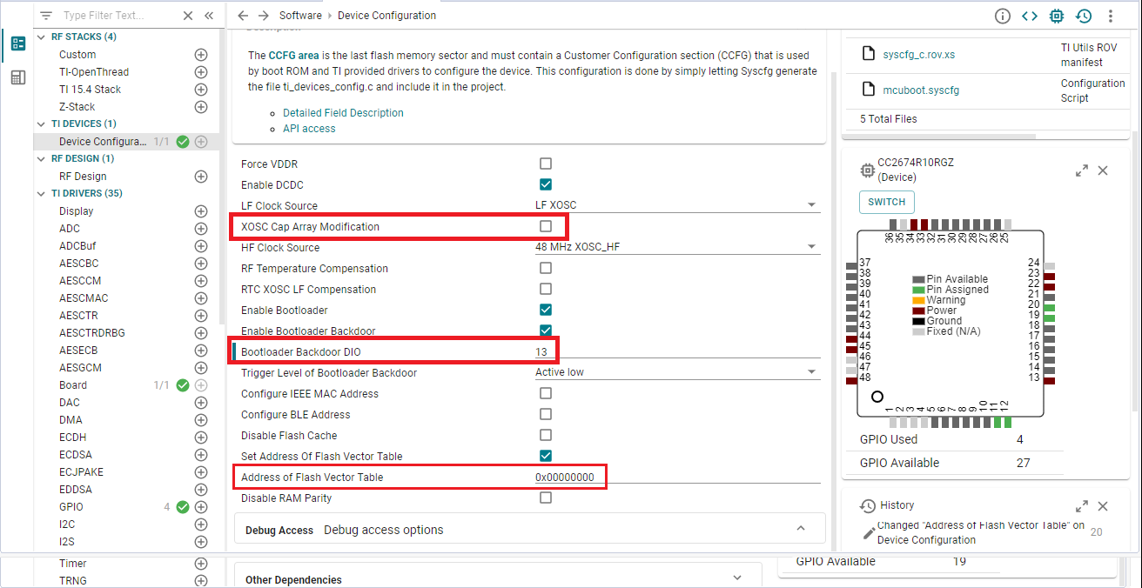Open the LF Clock Source dropdown
Screen dimensions: 1142x588
[x=677, y=205]
